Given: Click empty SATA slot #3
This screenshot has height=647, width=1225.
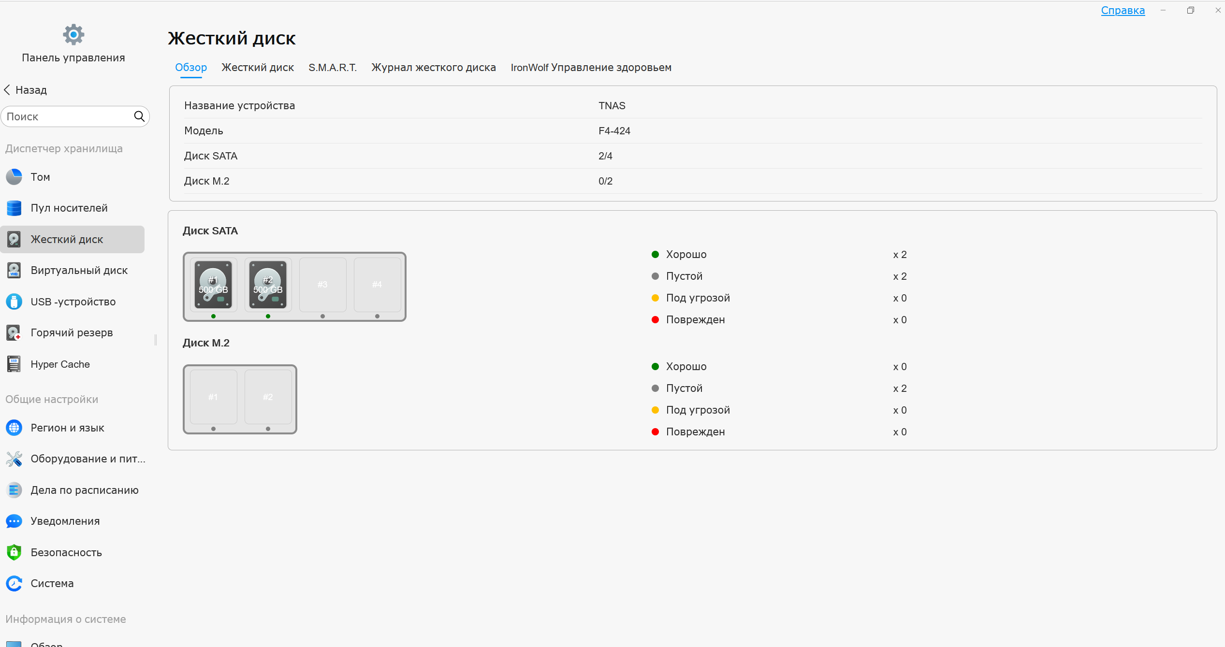Looking at the screenshot, I should tap(322, 285).
